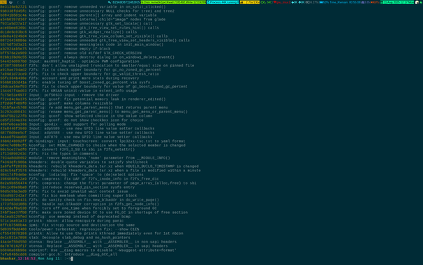Click 'slab: Decouple slab_debug and no_hash_pointers' line
The height and width of the screenshot is (265, 423).
click(x=65, y=238)
